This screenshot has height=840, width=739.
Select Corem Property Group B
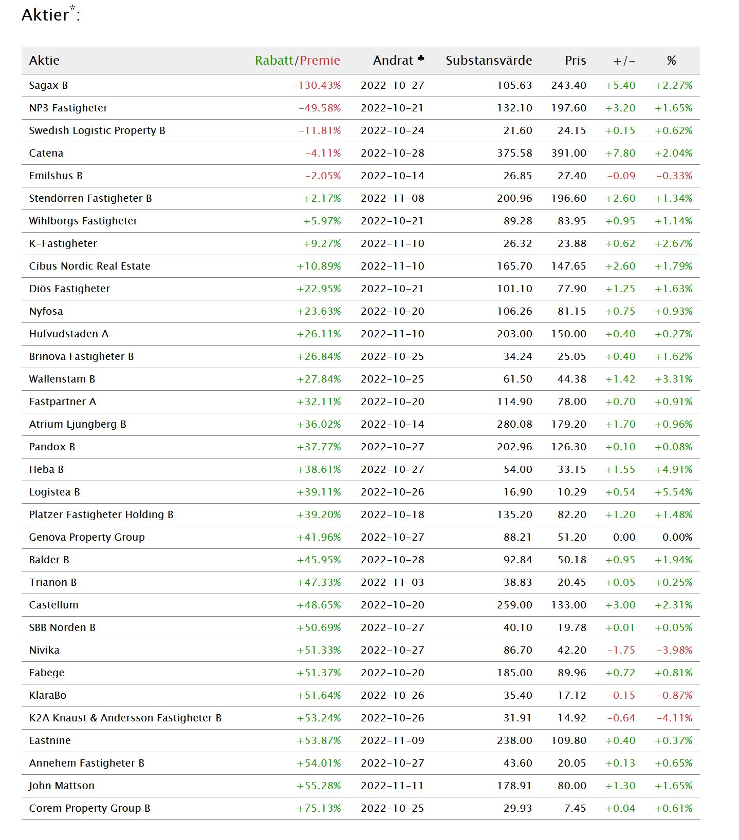90,808
